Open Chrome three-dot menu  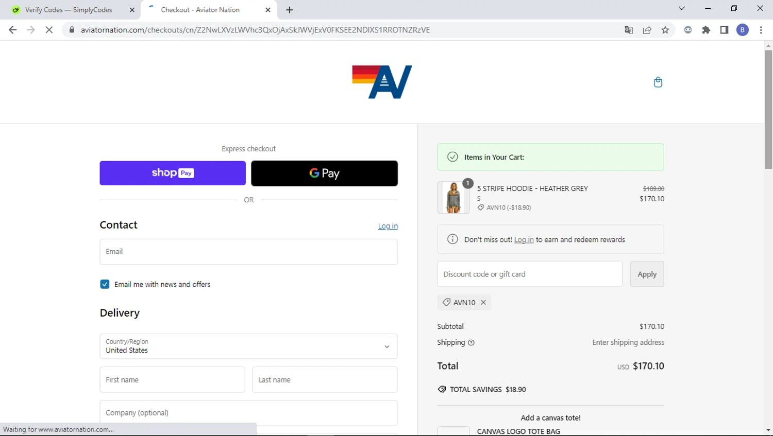(761, 30)
